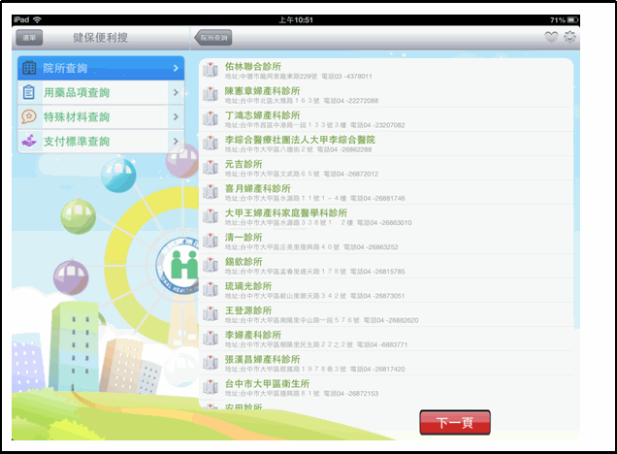The width and height of the screenshot is (617, 454).
Task: Go back using 院所查詢 back button
Action: (x=212, y=38)
